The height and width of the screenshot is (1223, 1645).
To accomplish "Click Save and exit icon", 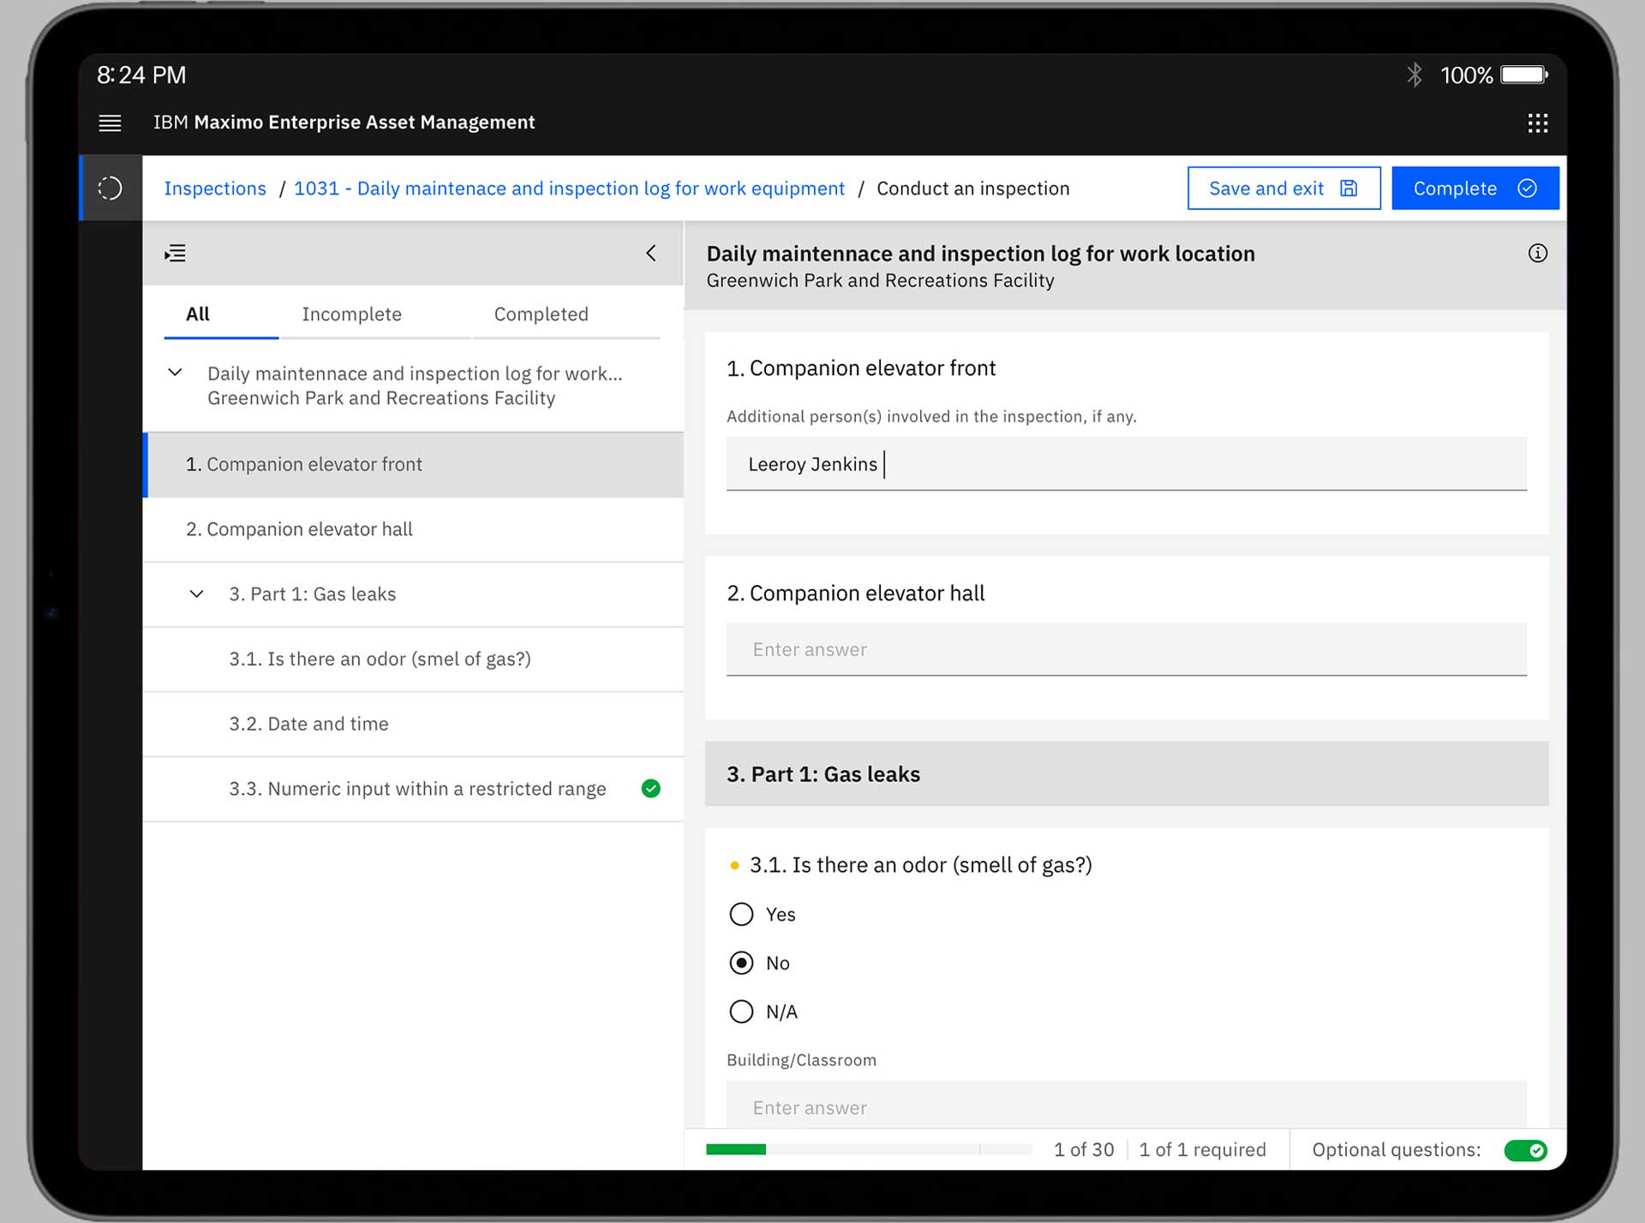I will [x=1349, y=188].
